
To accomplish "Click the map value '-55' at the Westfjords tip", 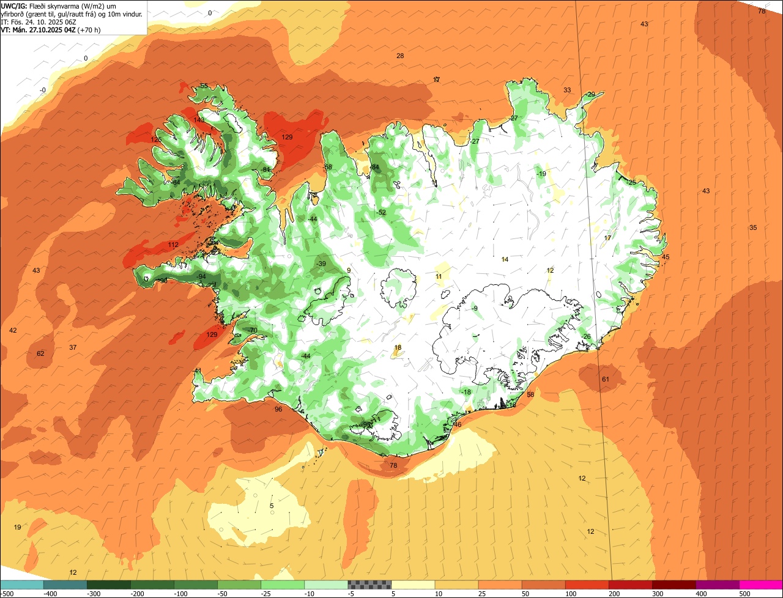I will pyautogui.click(x=203, y=86).
